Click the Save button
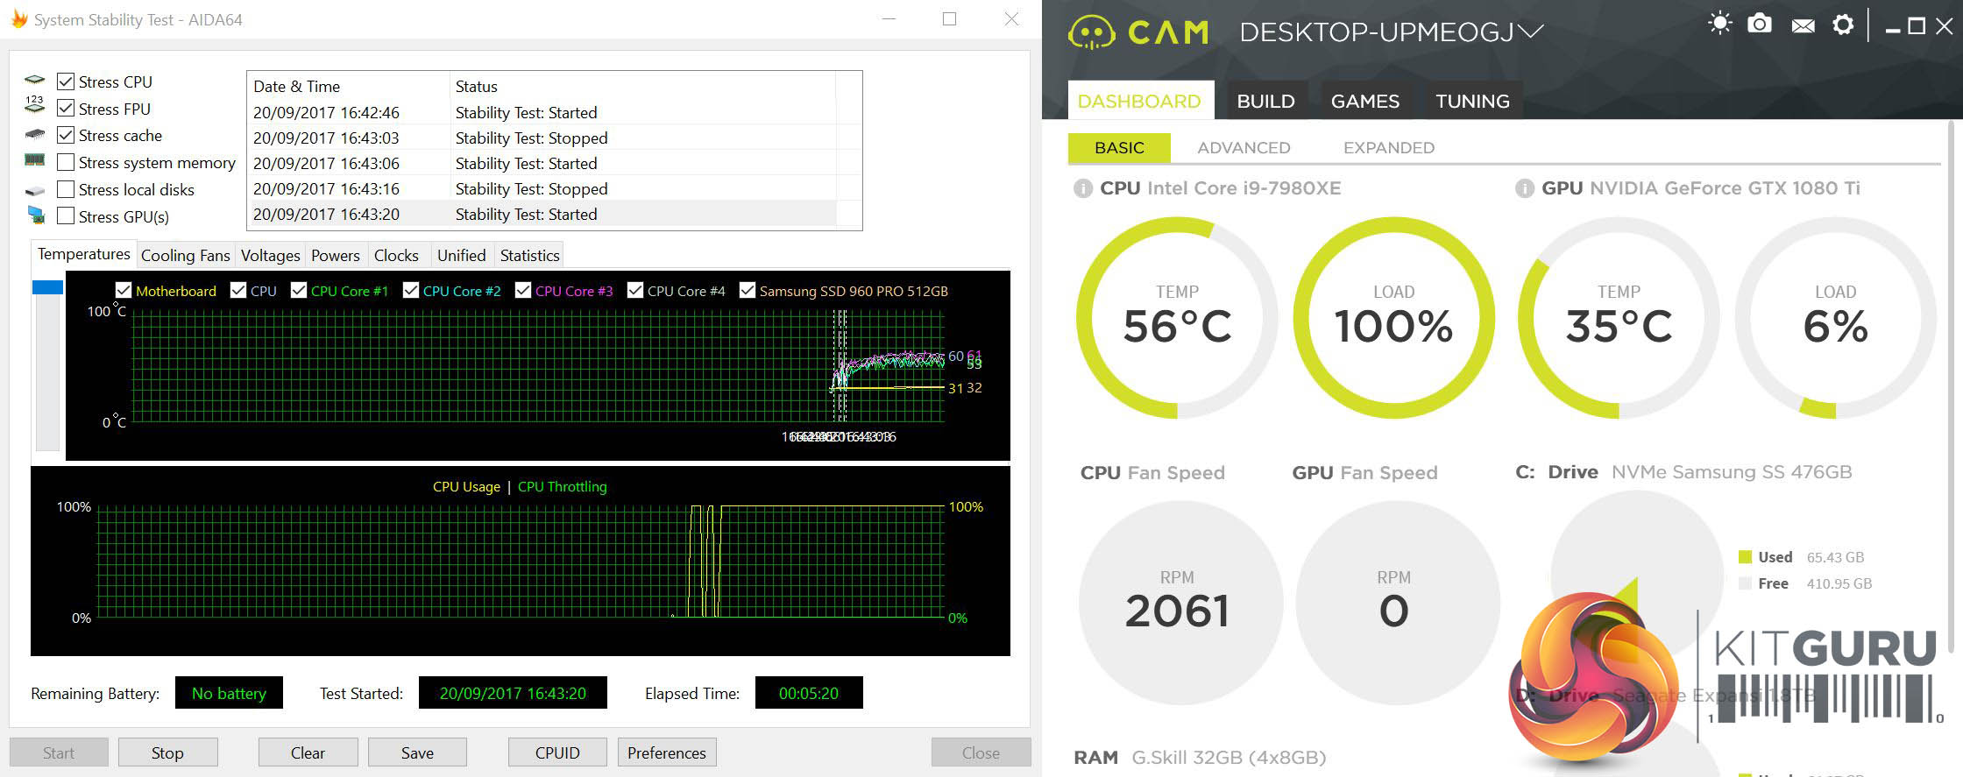Viewport: 1963px width, 777px height. (417, 752)
